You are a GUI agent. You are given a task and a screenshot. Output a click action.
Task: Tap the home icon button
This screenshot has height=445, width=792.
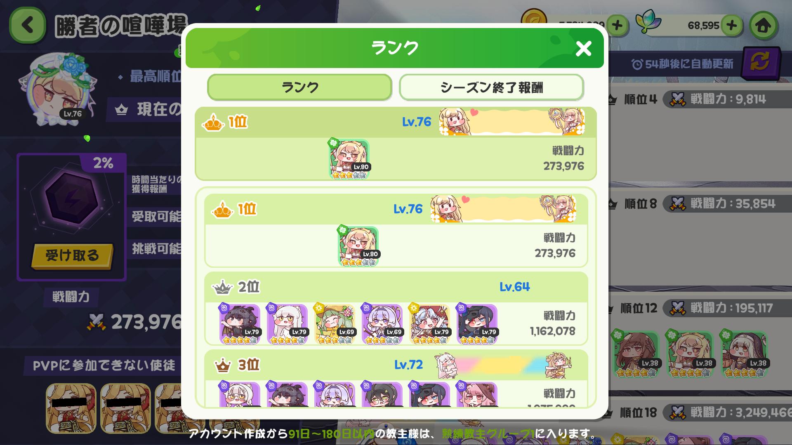click(x=763, y=26)
